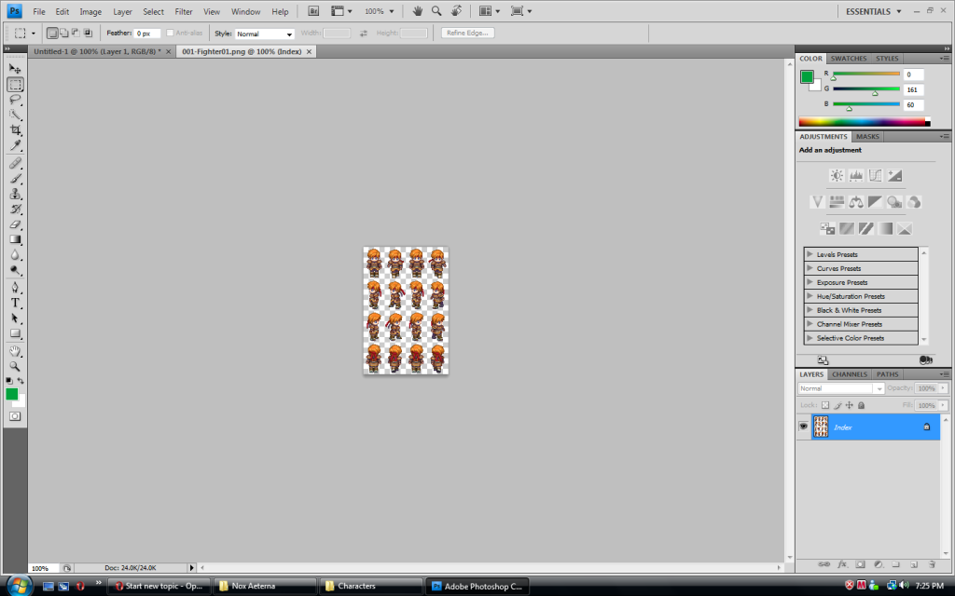Select the Crop tool
Image resolution: width=955 pixels, height=596 pixels.
[x=15, y=129]
